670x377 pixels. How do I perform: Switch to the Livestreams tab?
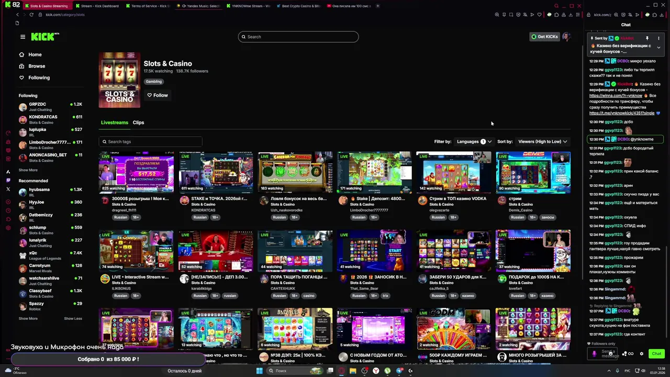coord(114,123)
